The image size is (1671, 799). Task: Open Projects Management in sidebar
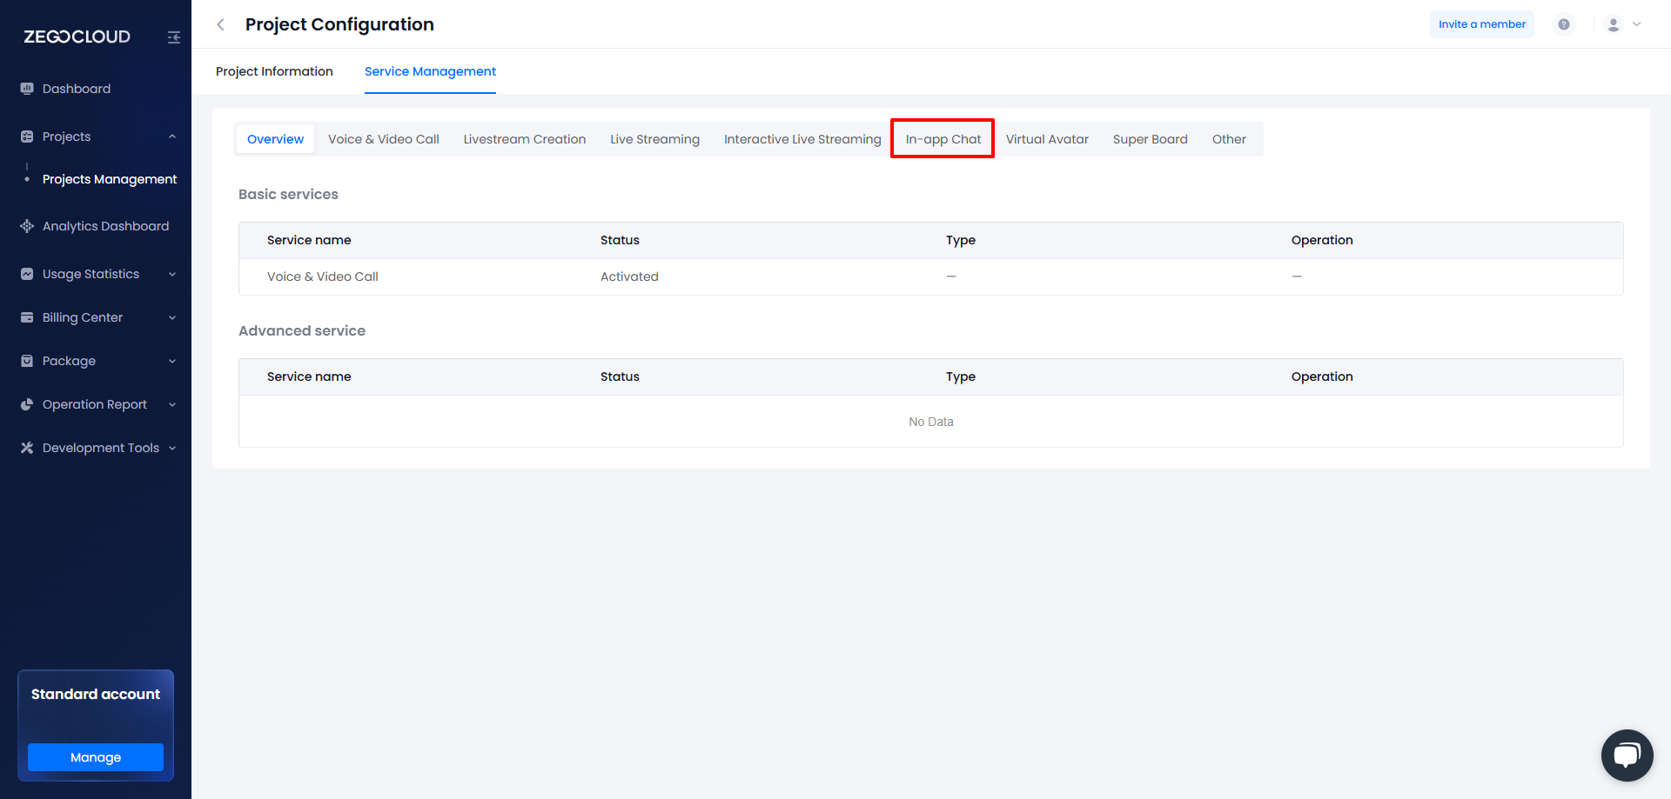point(110,179)
